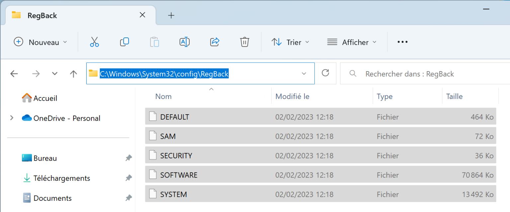
Task: Open more options via the ellipsis icon
Action: [402, 42]
